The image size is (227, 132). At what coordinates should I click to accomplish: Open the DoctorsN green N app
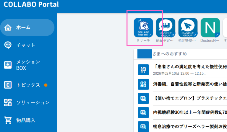tap(210, 27)
